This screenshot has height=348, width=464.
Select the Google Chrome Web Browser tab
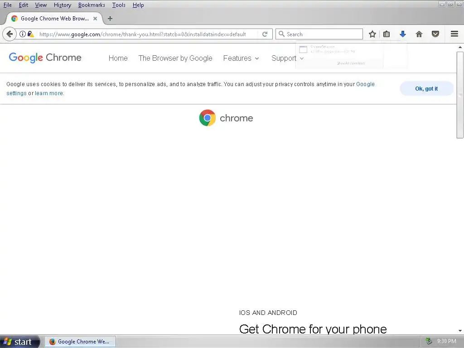point(54,18)
